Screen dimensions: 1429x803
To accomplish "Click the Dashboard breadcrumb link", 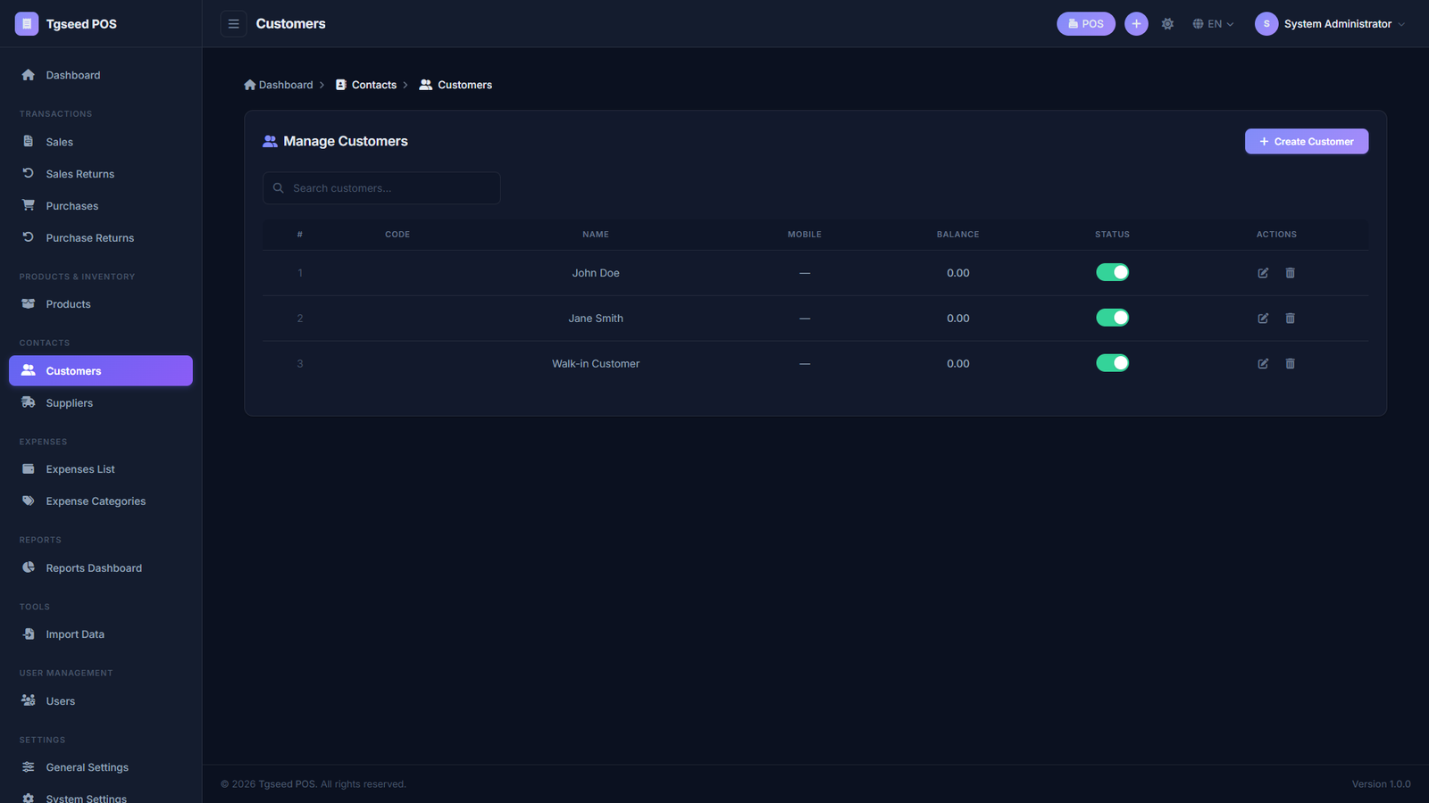I will point(279,85).
